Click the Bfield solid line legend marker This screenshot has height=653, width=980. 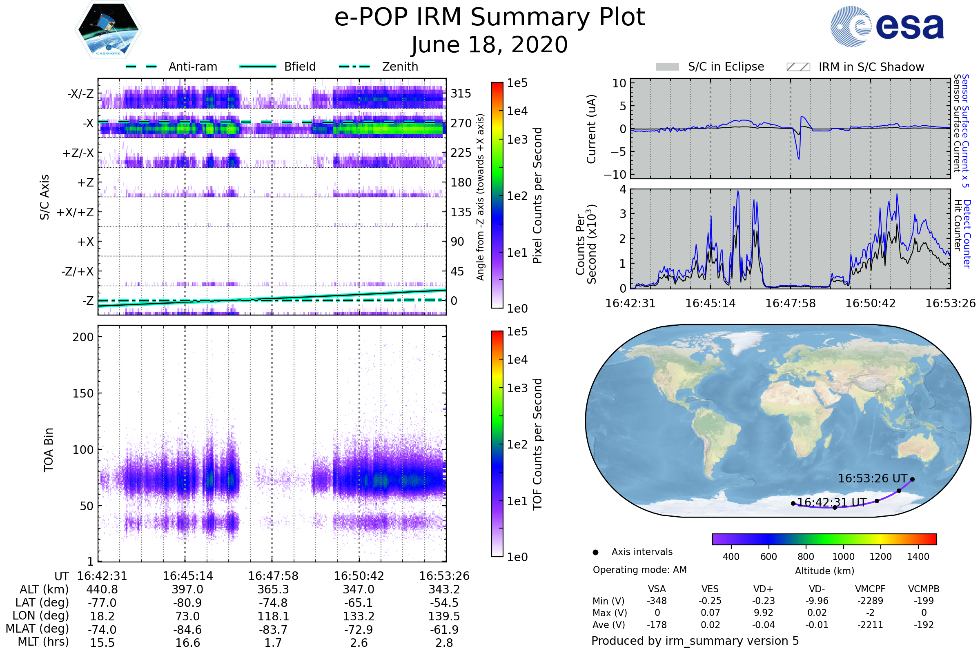pyautogui.click(x=258, y=67)
